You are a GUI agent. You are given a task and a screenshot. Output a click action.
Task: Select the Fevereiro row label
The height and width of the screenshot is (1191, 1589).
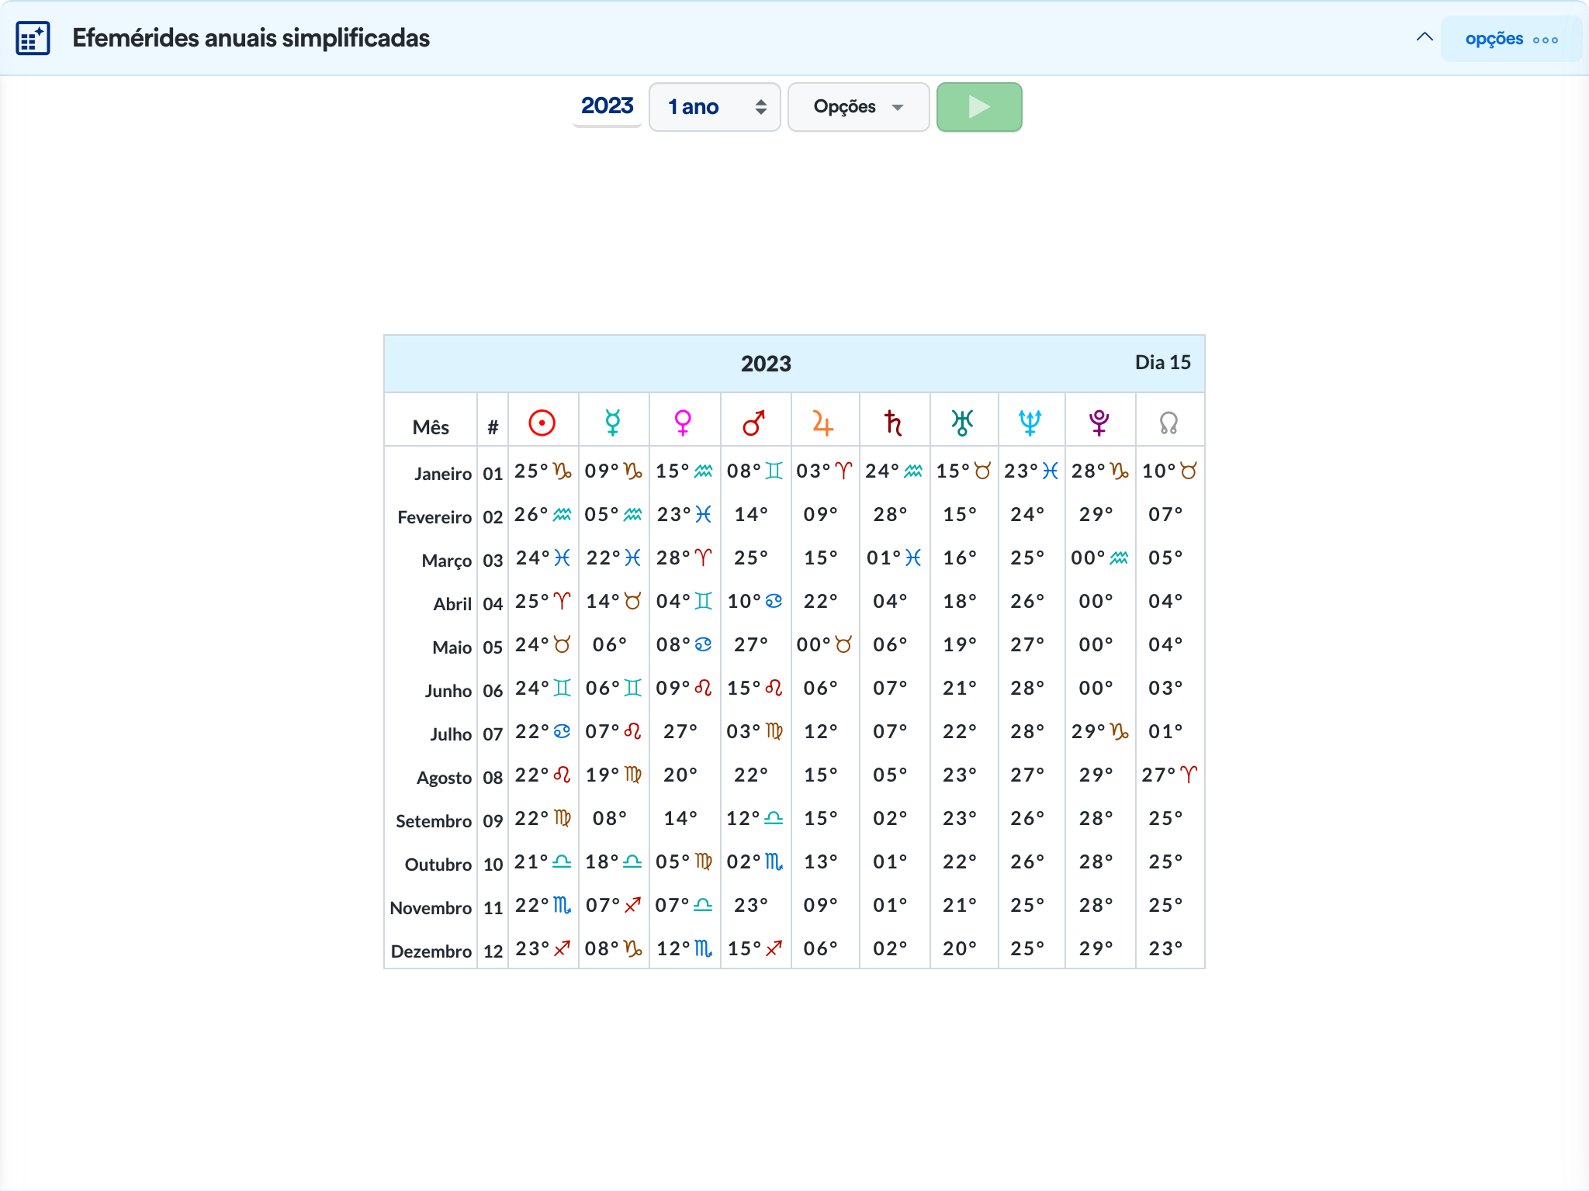[x=434, y=517]
